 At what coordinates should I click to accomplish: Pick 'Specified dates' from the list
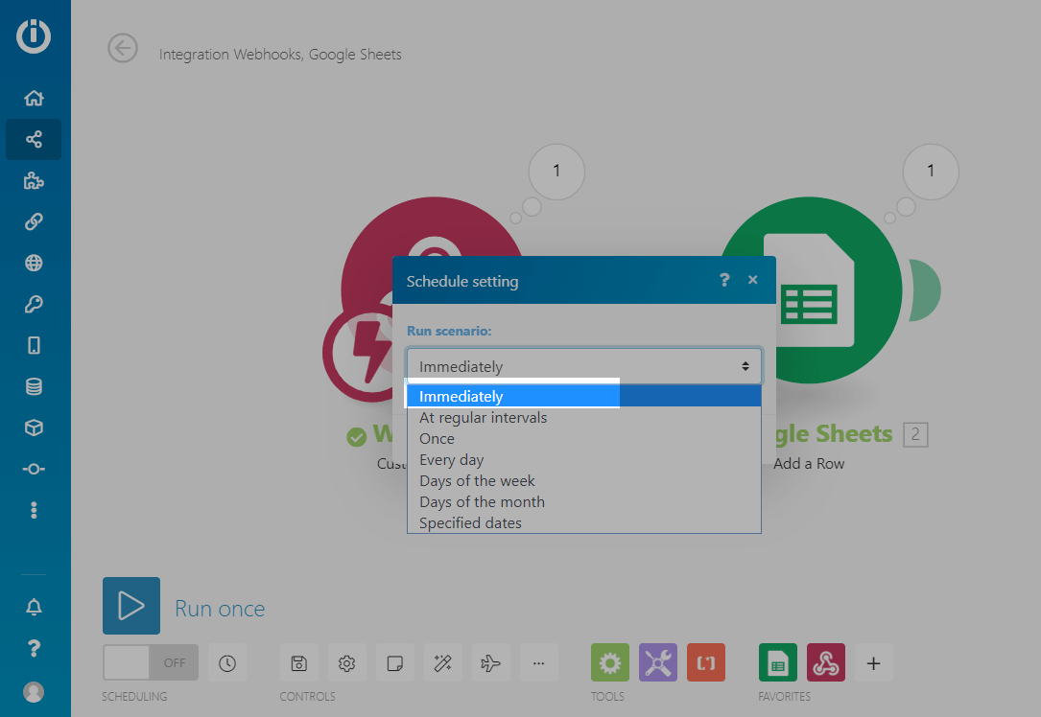(470, 523)
